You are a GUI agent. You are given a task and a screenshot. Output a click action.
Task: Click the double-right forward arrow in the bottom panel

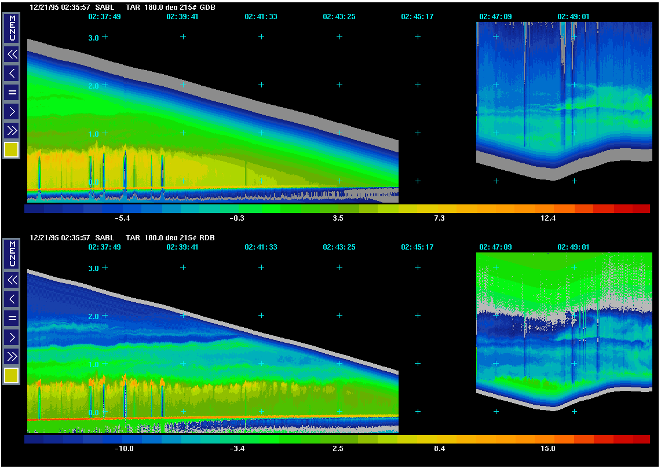12,356
